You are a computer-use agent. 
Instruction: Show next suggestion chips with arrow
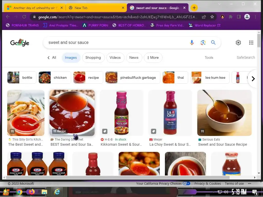[x=253, y=78]
